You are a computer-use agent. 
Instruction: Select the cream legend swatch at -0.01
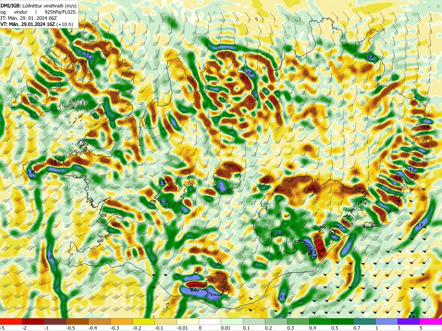[x=188, y=321]
